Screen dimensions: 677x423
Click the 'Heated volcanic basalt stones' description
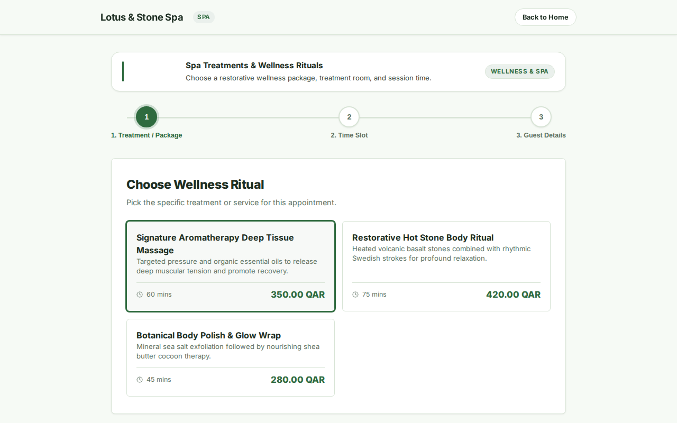pos(442,253)
